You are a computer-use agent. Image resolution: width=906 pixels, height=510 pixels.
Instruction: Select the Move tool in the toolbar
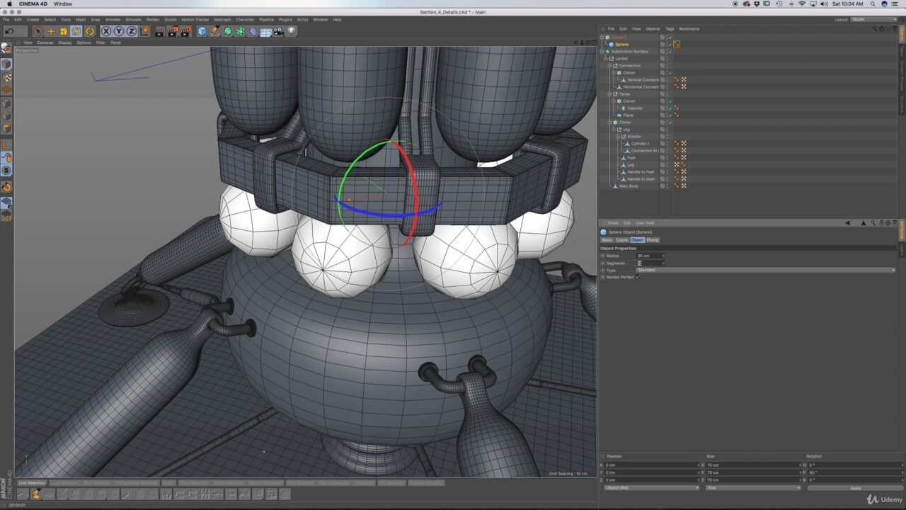click(50, 31)
